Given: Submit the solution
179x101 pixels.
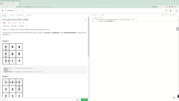Looking at the screenshot, I should pos(84,100).
